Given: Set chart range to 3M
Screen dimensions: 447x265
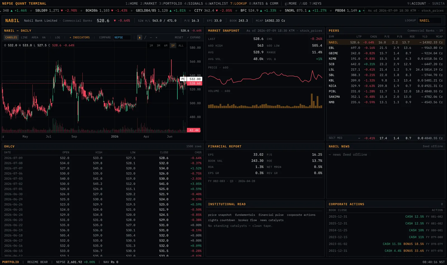Looking at the screenshot, I should point(158,45).
